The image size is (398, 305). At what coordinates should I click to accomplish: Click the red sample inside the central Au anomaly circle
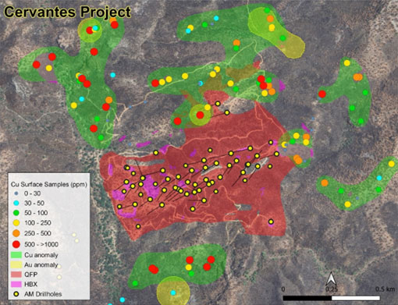click(200, 115)
